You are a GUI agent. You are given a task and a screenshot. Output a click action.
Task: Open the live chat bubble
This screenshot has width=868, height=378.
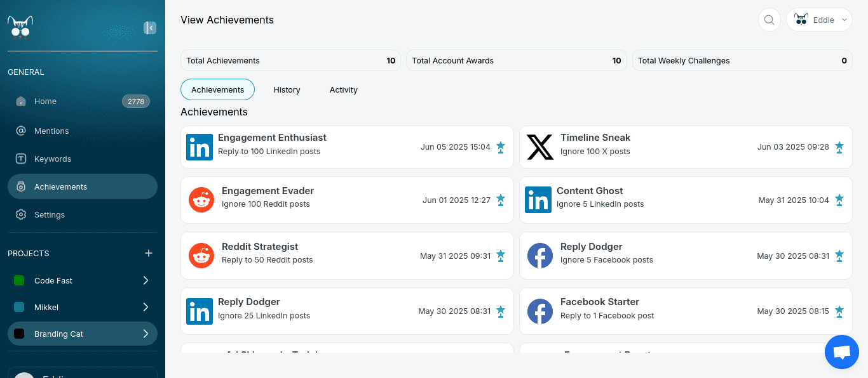tap(841, 352)
